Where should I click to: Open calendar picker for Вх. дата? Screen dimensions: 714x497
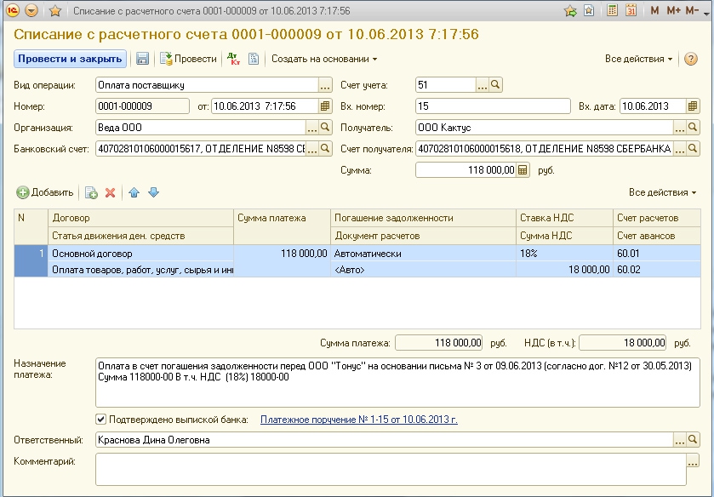pos(693,106)
